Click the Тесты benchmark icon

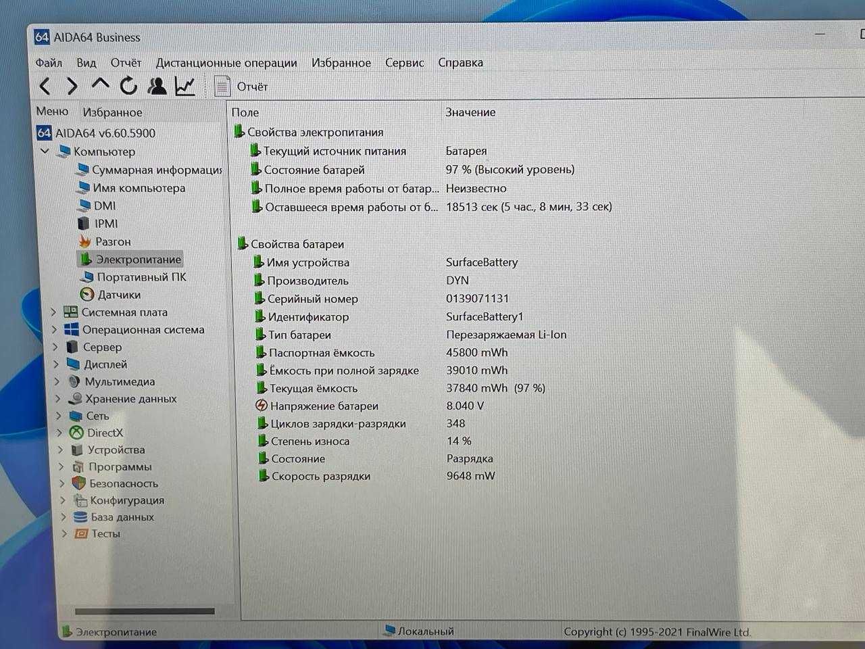[x=81, y=533]
